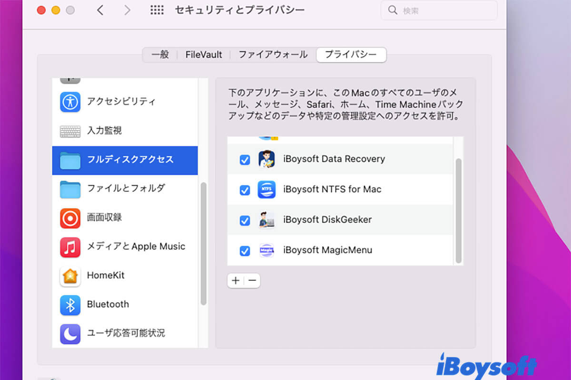Image resolution: width=571 pixels, height=380 pixels.
Task: Click the iBoysoft Data Recovery app icon
Action: (x=266, y=159)
